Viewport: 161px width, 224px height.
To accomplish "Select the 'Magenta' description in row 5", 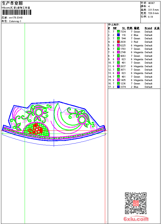I will click(138, 45).
